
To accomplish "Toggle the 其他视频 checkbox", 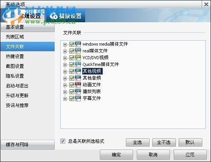I will [x=72, y=72].
